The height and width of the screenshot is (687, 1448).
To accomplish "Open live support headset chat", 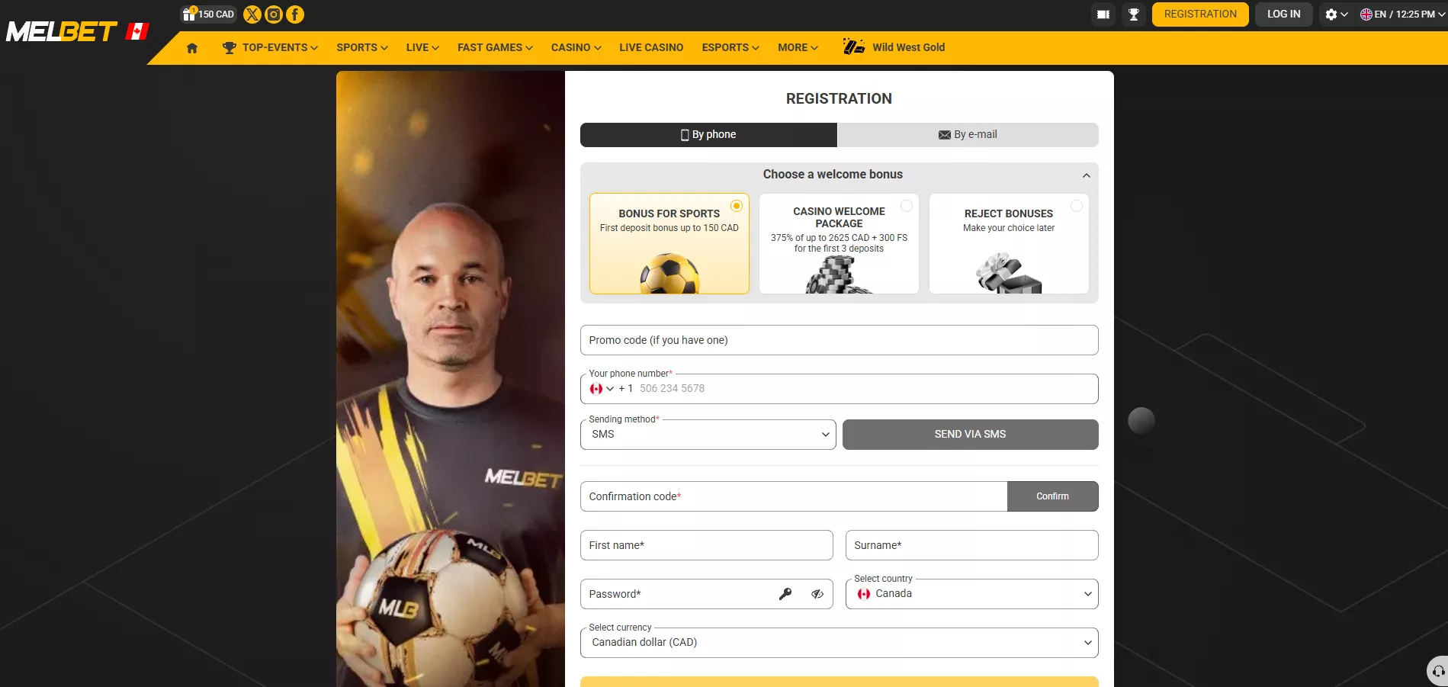I will (1437, 672).
